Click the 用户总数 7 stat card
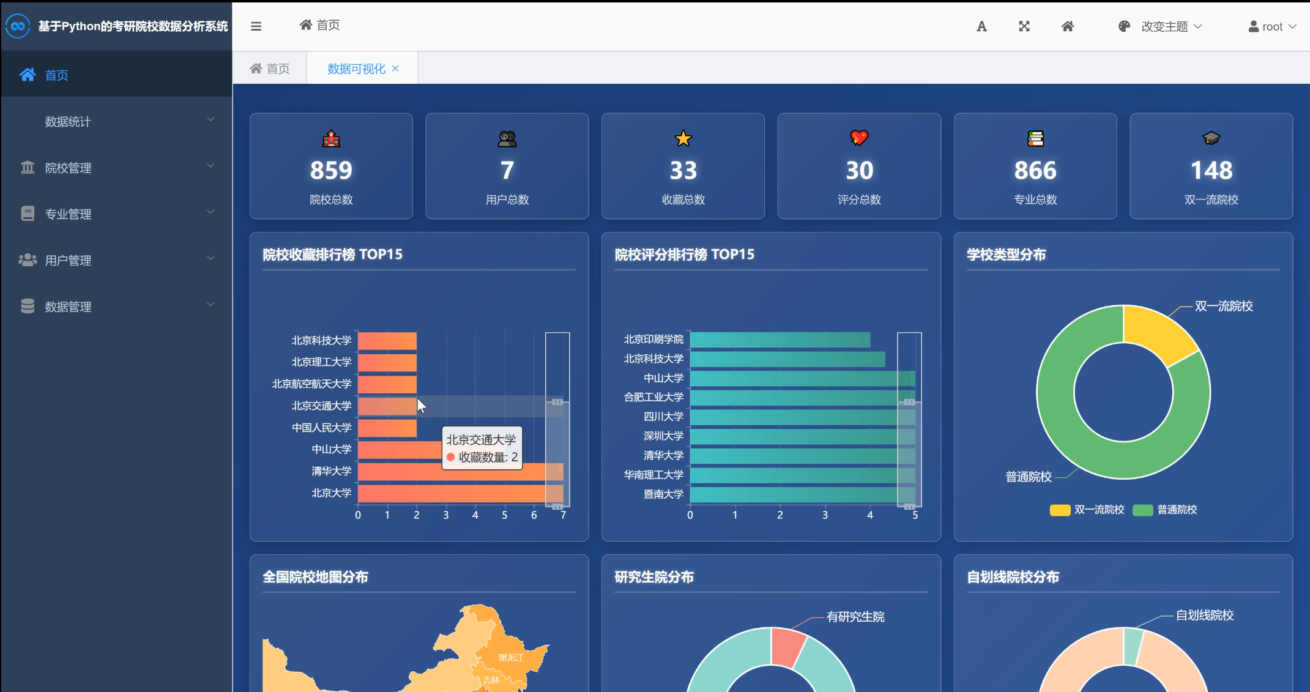The width and height of the screenshot is (1310, 692). (507, 166)
